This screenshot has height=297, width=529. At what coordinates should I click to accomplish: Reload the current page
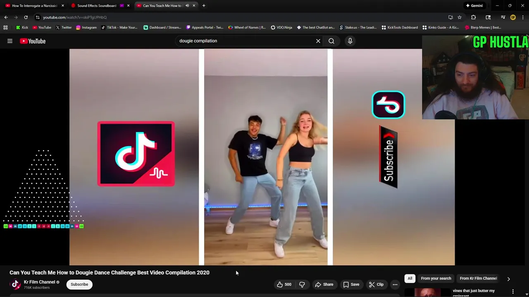[x=26, y=17]
